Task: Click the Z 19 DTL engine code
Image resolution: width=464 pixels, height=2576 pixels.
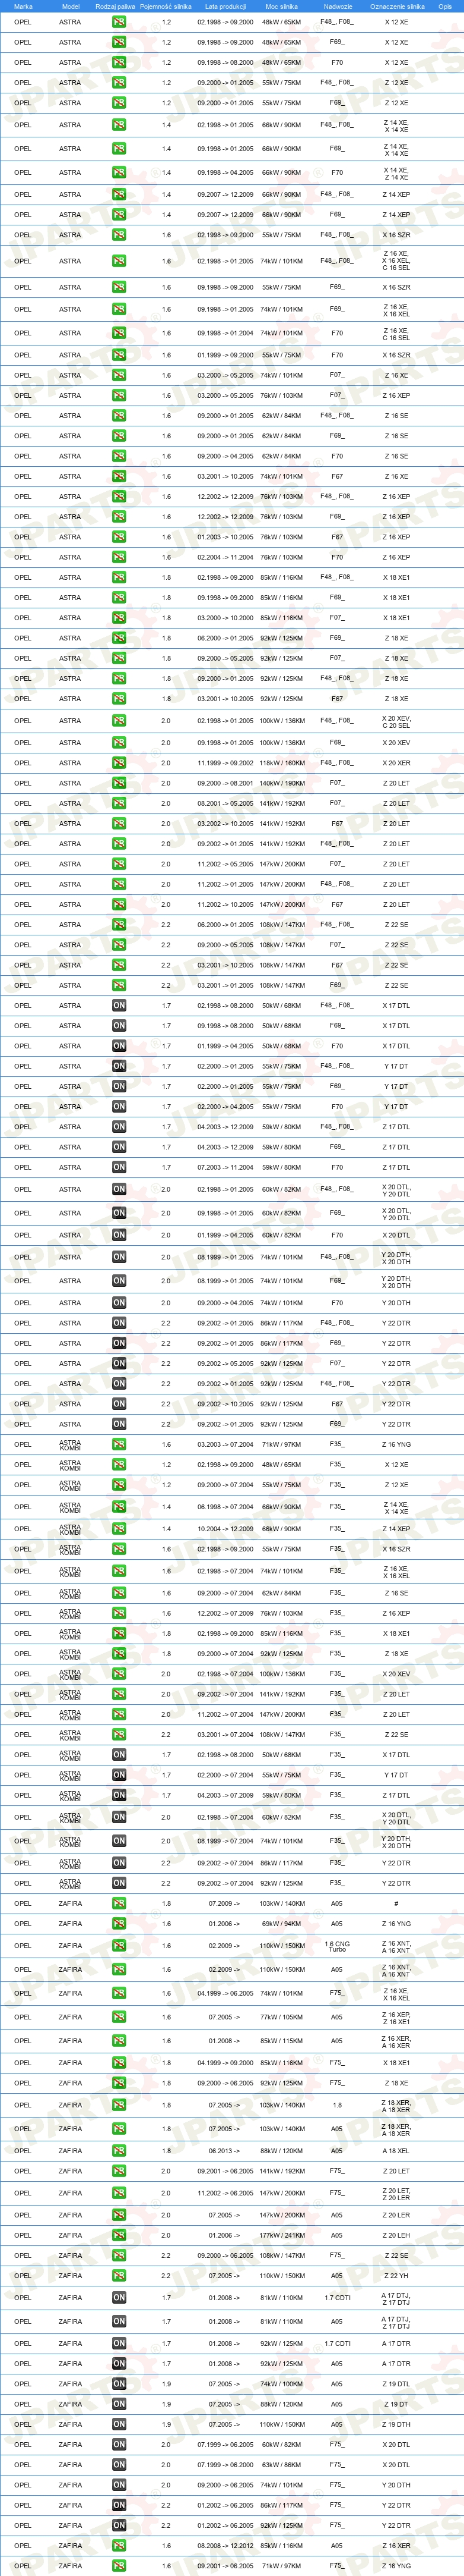Action: point(396,2384)
